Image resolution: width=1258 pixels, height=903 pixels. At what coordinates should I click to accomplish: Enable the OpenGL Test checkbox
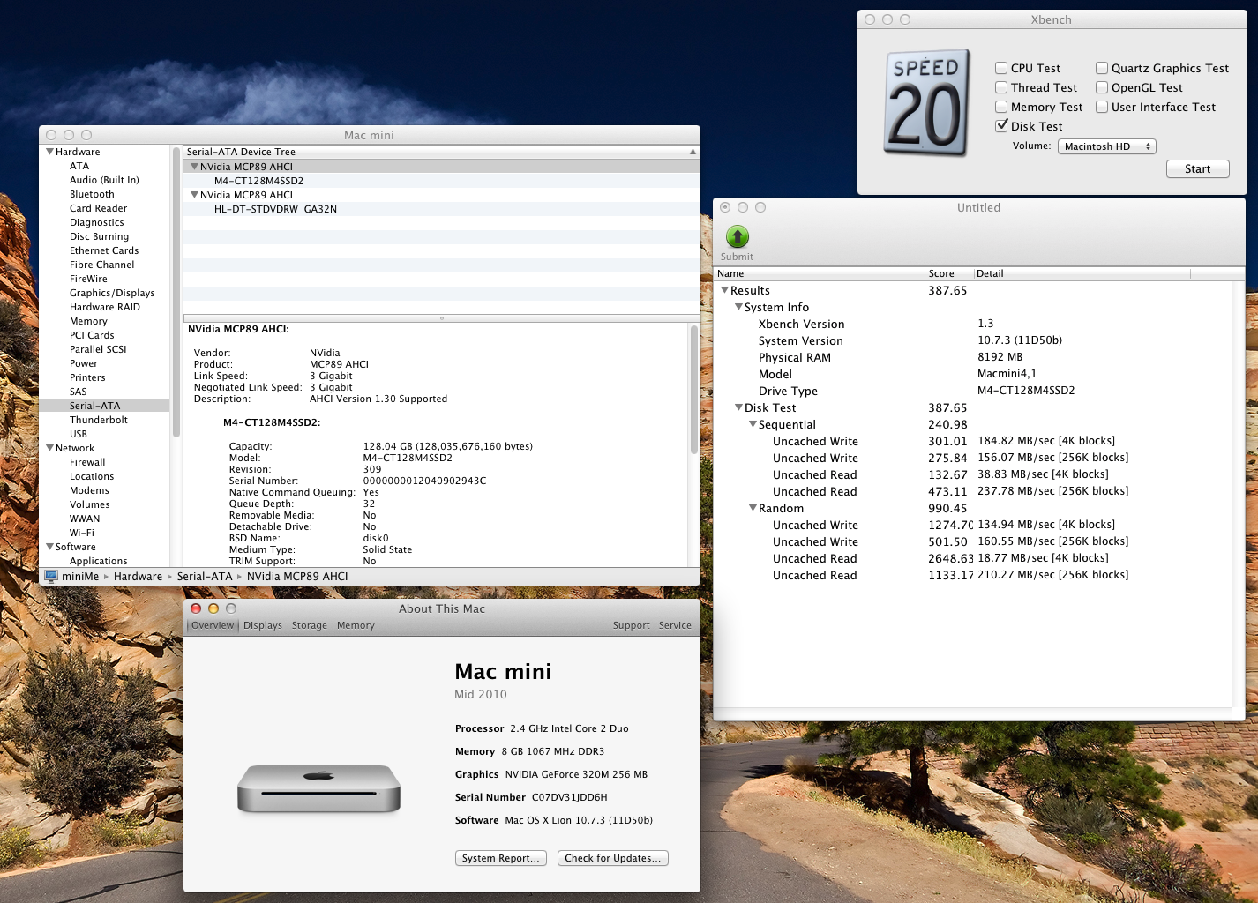pos(1102,87)
